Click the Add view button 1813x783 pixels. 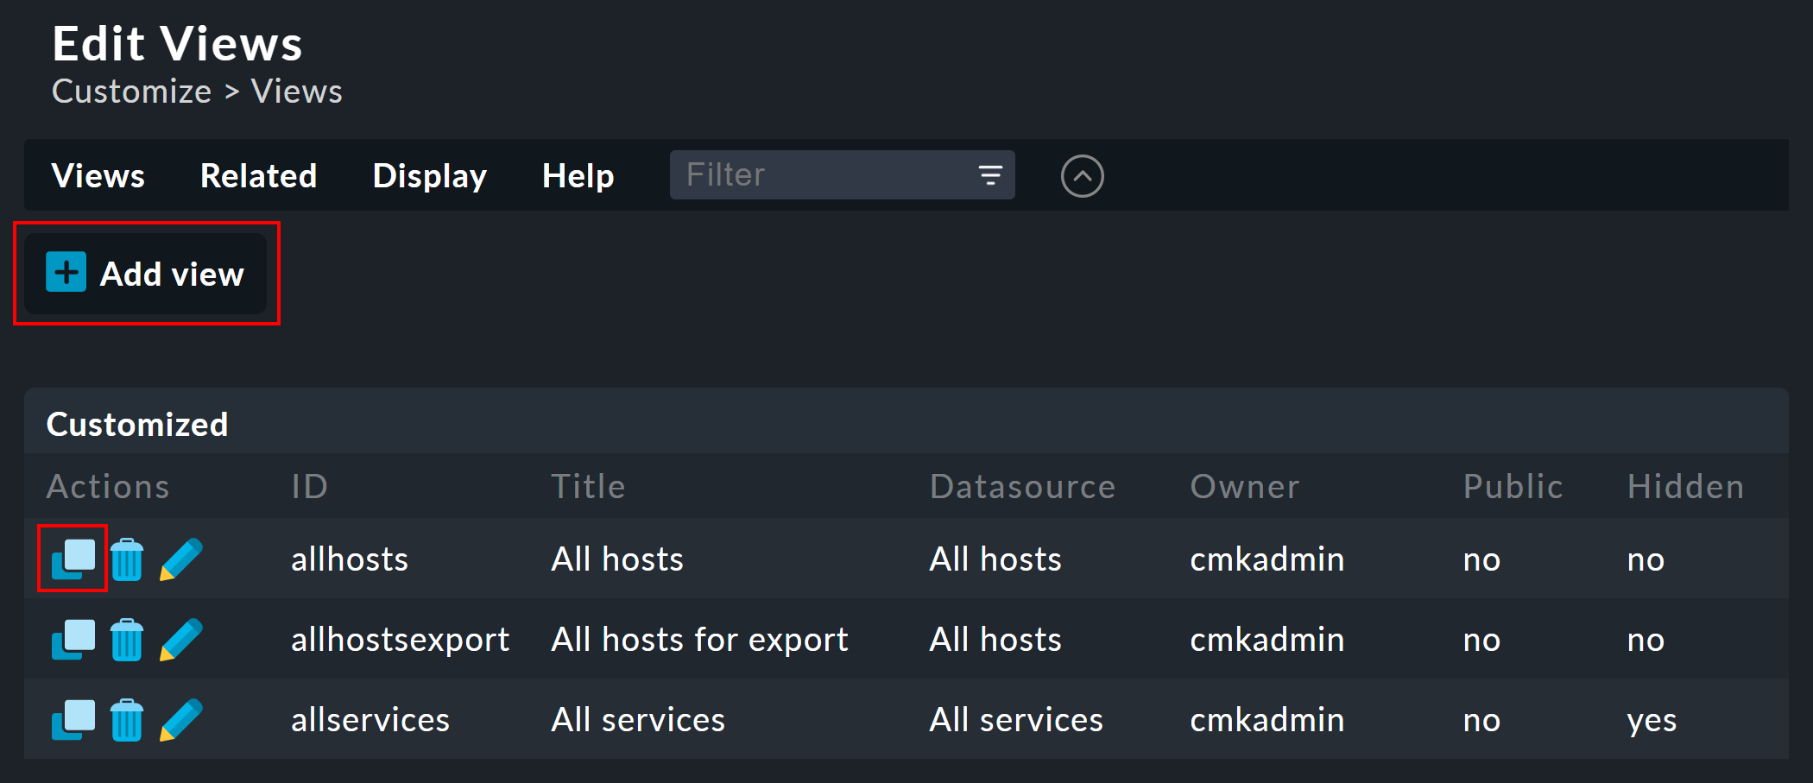click(145, 274)
